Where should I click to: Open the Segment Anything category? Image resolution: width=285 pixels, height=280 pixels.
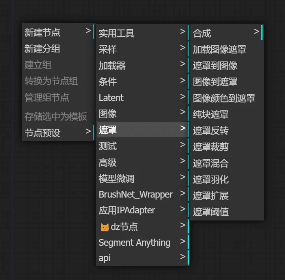click(143, 243)
